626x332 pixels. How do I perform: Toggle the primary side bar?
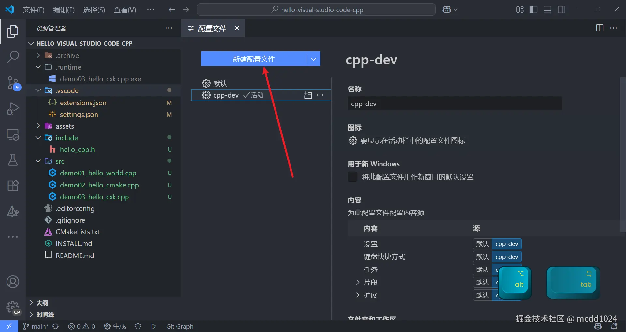pos(533,10)
